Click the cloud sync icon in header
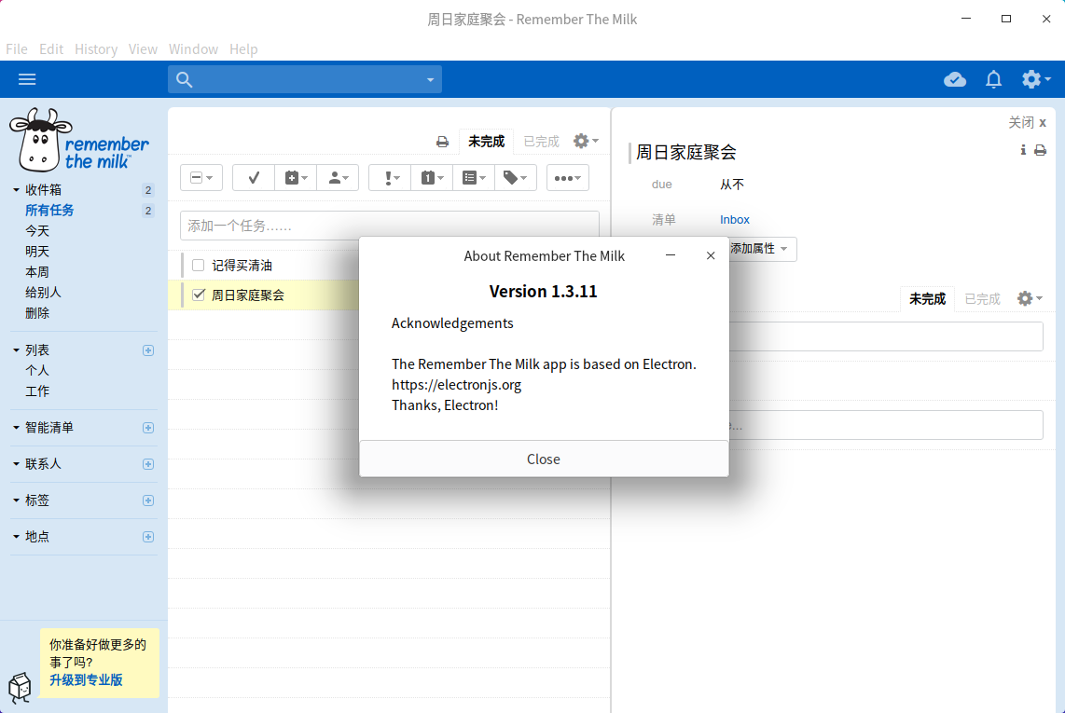 [955, 80]
